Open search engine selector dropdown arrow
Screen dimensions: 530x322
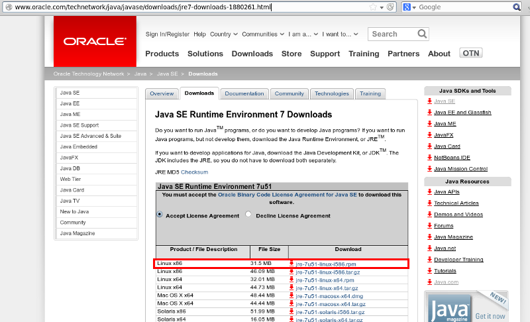click(x=414, y=7)
